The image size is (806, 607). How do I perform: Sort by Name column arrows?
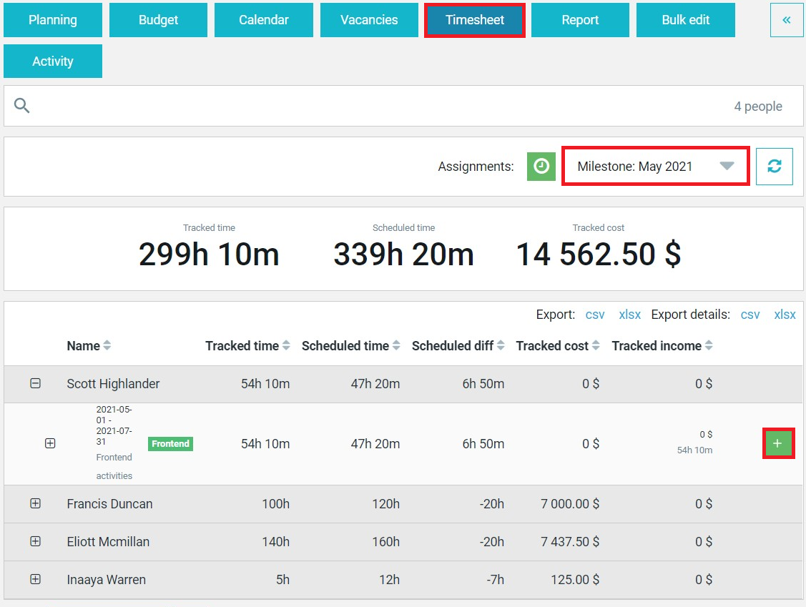tap(107, 345)
